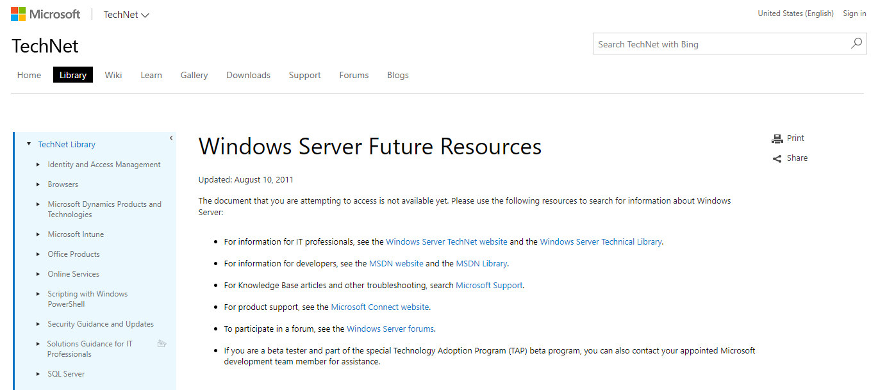Screen dimensions: 887x390
Task: Open the Downloads tab
Action: point(248,75)
